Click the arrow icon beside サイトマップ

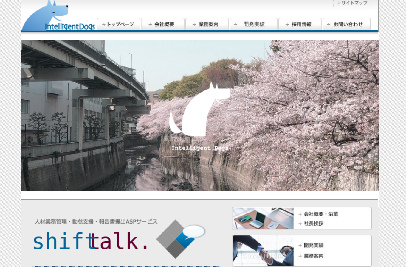(338, 3)
